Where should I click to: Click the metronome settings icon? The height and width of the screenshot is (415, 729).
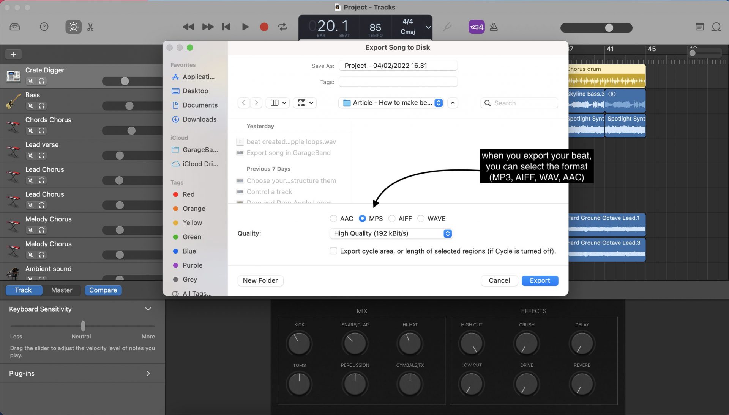point(494,27)
